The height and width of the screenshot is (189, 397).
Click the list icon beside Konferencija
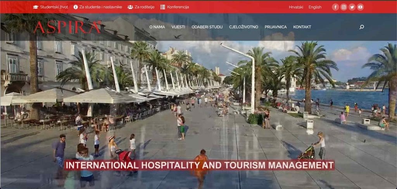click(163, 7)
